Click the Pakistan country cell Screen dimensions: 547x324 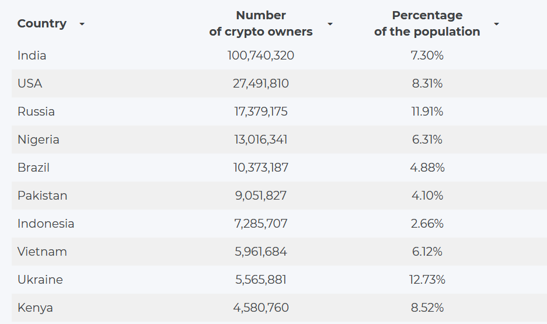(x=42, y=196)
